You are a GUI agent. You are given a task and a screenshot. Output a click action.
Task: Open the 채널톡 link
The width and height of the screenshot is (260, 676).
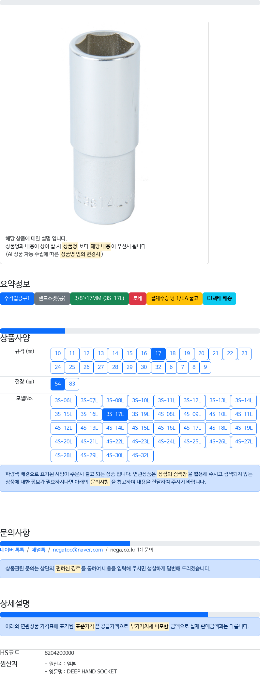tap(38, 550)
